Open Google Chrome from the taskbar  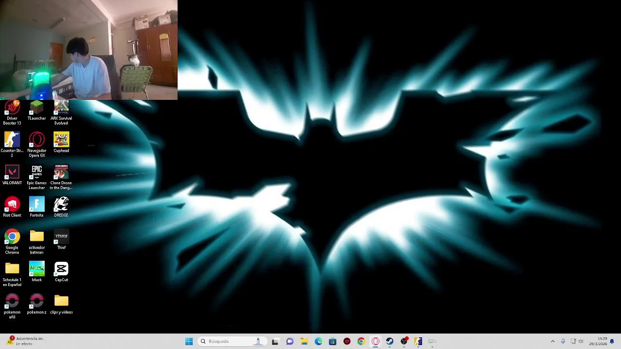(x=361, y=341)
